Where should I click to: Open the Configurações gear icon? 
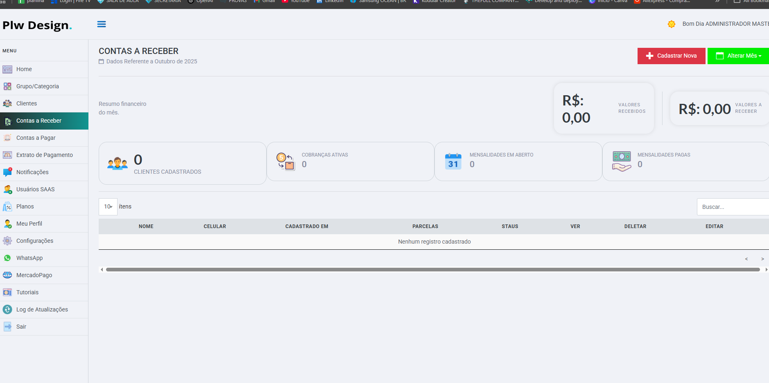click(7, 241)
